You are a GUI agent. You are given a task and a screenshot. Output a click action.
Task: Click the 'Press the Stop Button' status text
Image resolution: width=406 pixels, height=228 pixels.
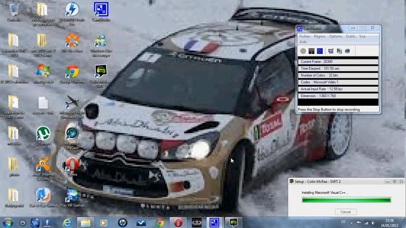click(x=329, y=110)
